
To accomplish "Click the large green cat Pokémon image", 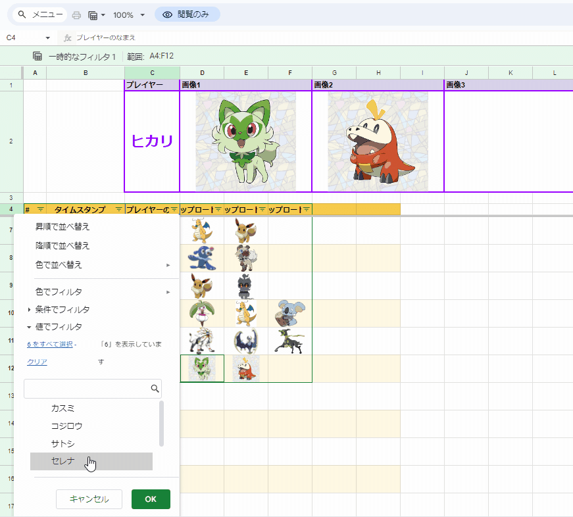I will click(245, 141).
